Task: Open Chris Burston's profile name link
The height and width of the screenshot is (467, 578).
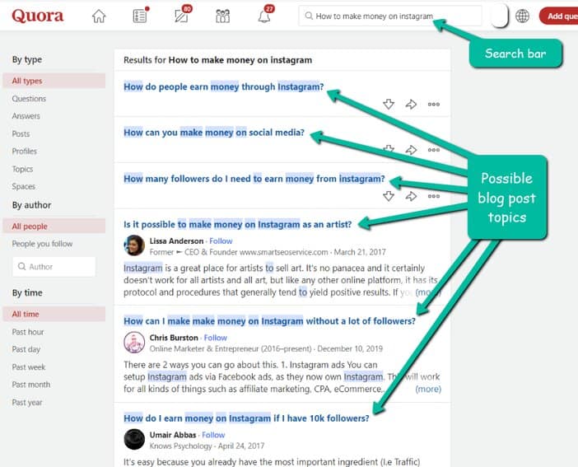Action: coord(174,338)
